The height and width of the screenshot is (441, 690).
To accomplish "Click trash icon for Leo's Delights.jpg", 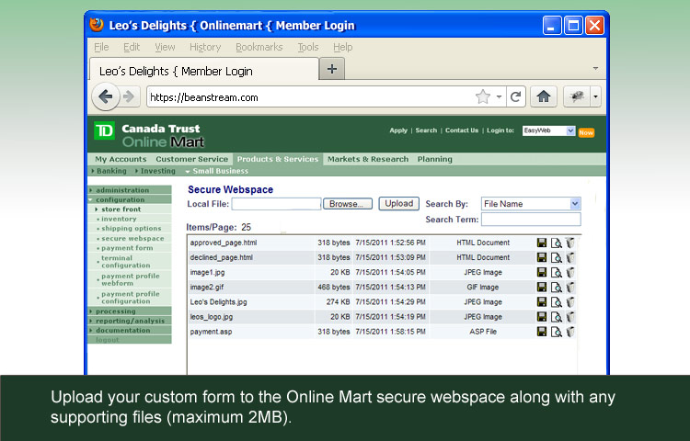I will click(x=569, y=301).
